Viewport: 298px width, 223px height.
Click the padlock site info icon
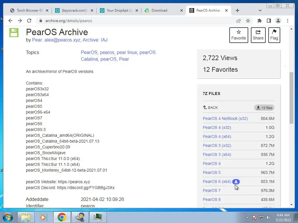40,21
